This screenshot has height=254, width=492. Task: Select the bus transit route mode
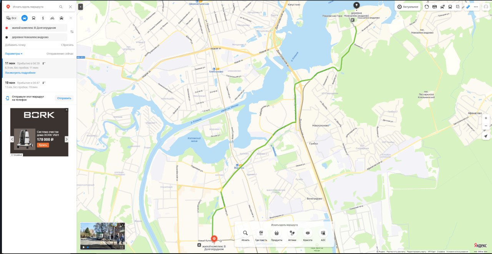[34, 18]
